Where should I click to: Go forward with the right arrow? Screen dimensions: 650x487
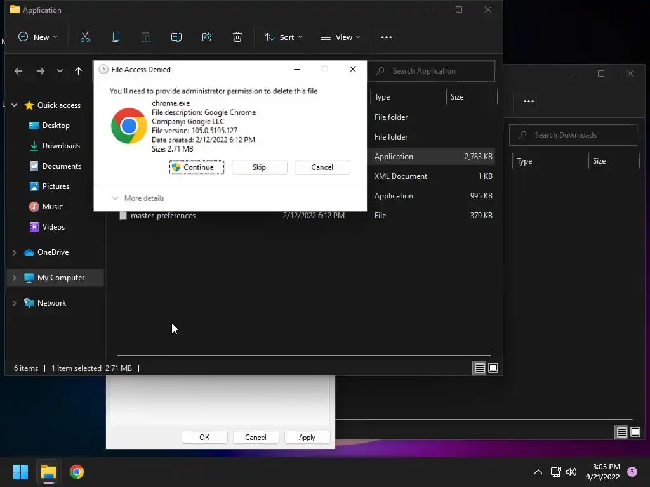click(x=40, y=71)
